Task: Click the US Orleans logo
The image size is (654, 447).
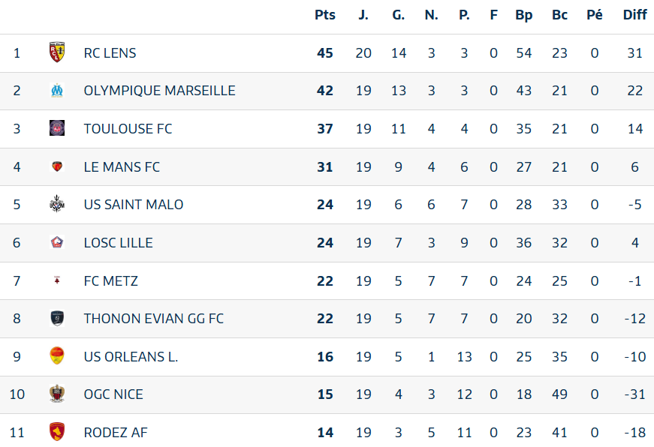Action: click(57, 356)
